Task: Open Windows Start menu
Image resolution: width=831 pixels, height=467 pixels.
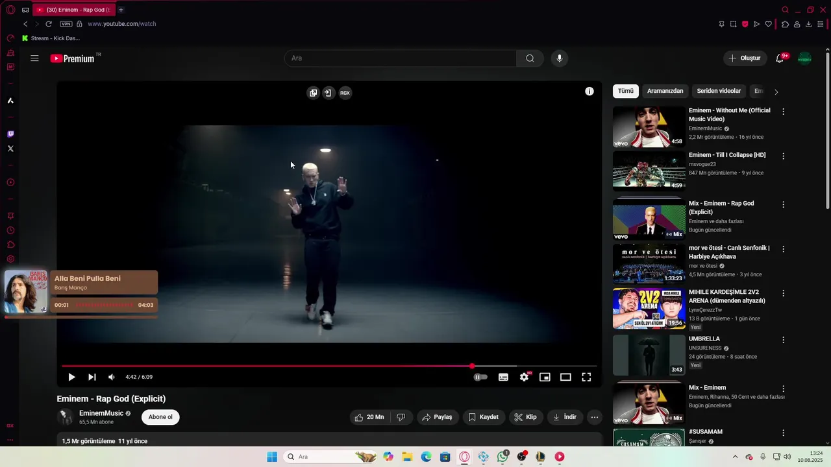Action: click(272, 457)
